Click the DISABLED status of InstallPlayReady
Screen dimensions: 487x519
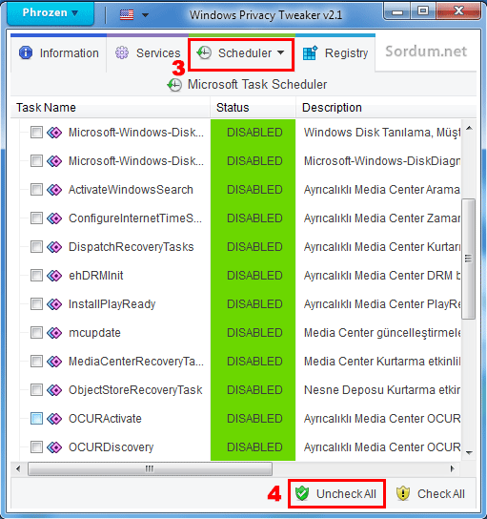(254, 304)
